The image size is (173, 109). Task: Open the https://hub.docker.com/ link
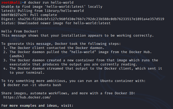click(x=27, y=97)
